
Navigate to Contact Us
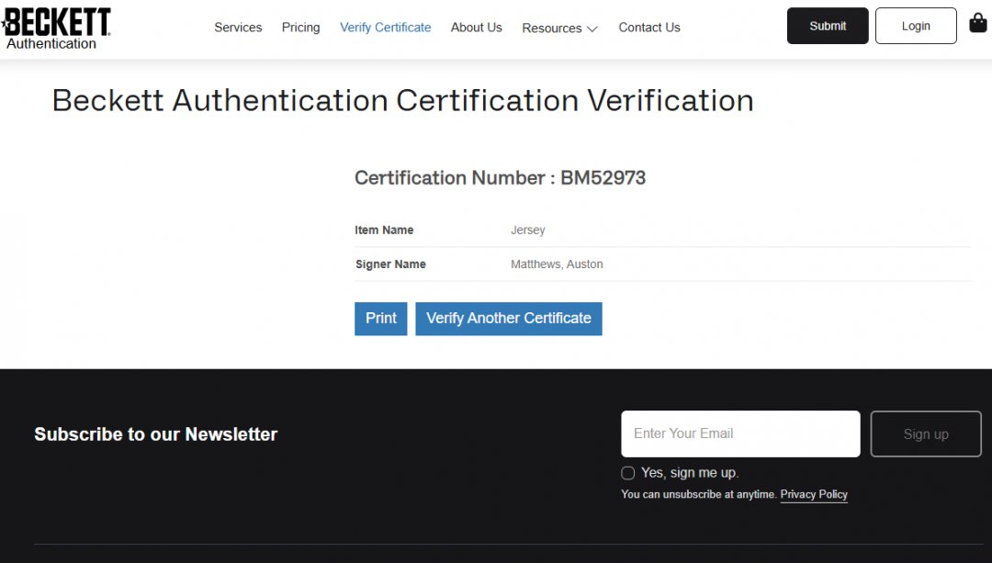[648, 28]
